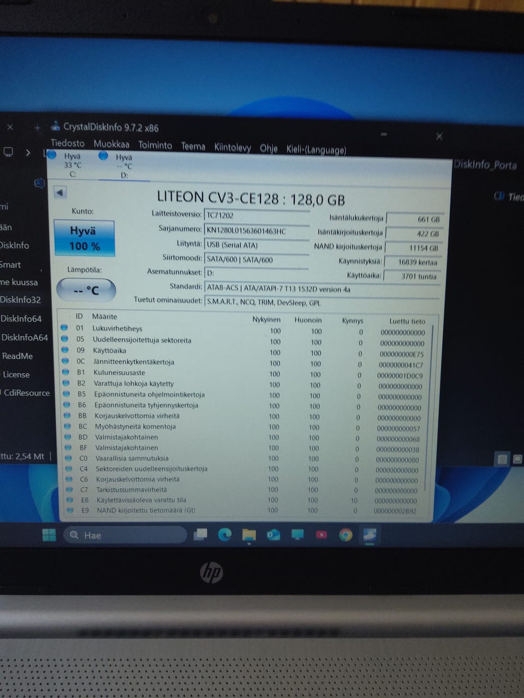
Task: Open the Ohje menu
Action: [269, 148]
